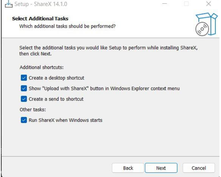
Task: Click the Other tasks group label
Action: click(x=33, y=110)
